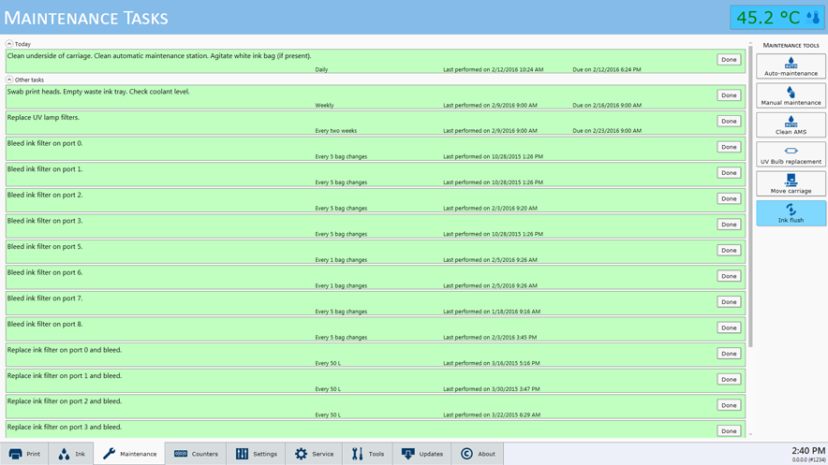The height and width of the screenshot is (465, 828).
Task: Go to the Counters tab
Action: coord(196,454)
